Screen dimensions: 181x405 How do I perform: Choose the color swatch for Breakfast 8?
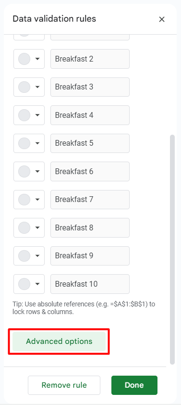pyautogui.click(x=24, y=228)
